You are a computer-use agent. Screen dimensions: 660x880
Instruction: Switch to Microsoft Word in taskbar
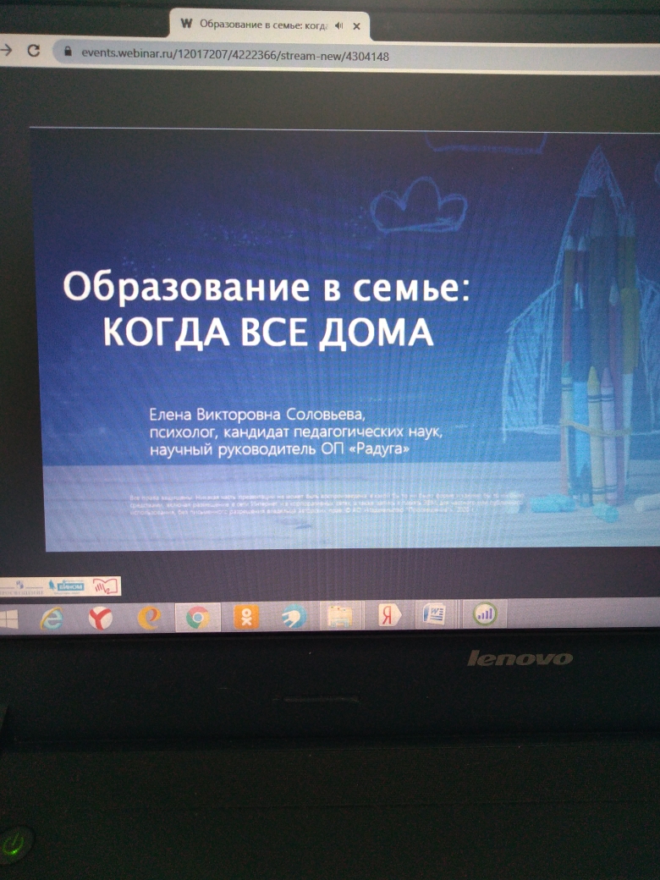(437, 615)
